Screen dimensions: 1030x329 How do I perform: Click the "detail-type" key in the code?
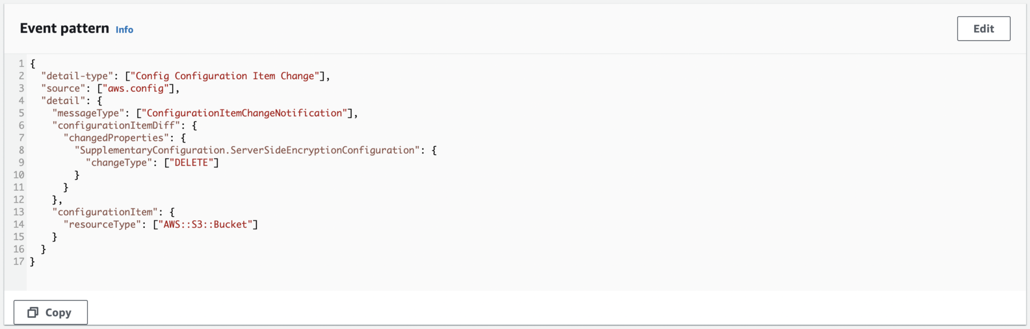[x=77, y=76]
